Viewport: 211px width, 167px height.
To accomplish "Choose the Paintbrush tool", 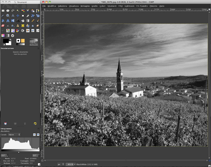I will (x=38, y=21).
